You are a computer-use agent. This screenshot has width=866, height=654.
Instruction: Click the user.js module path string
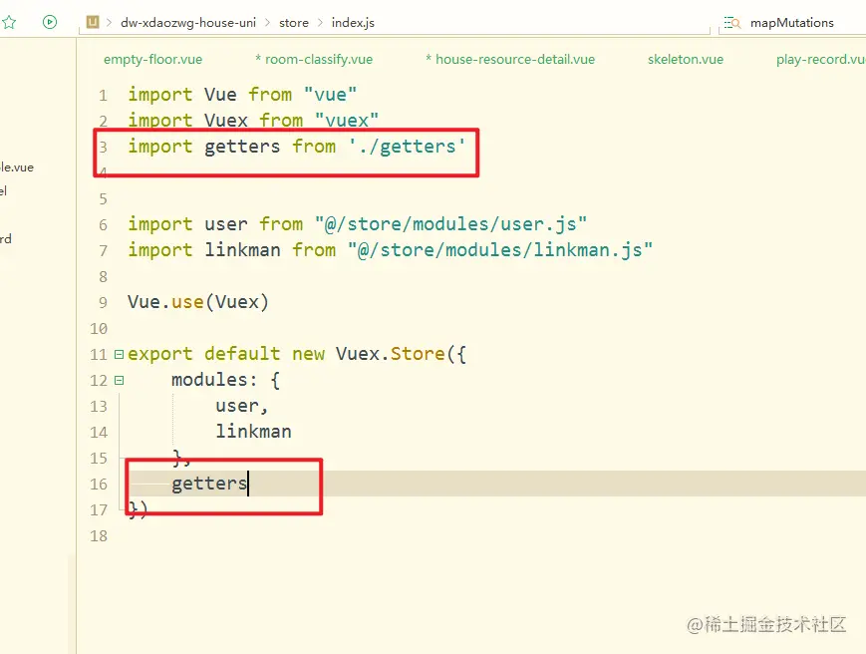pyautogui.click(x=450, y=223)
